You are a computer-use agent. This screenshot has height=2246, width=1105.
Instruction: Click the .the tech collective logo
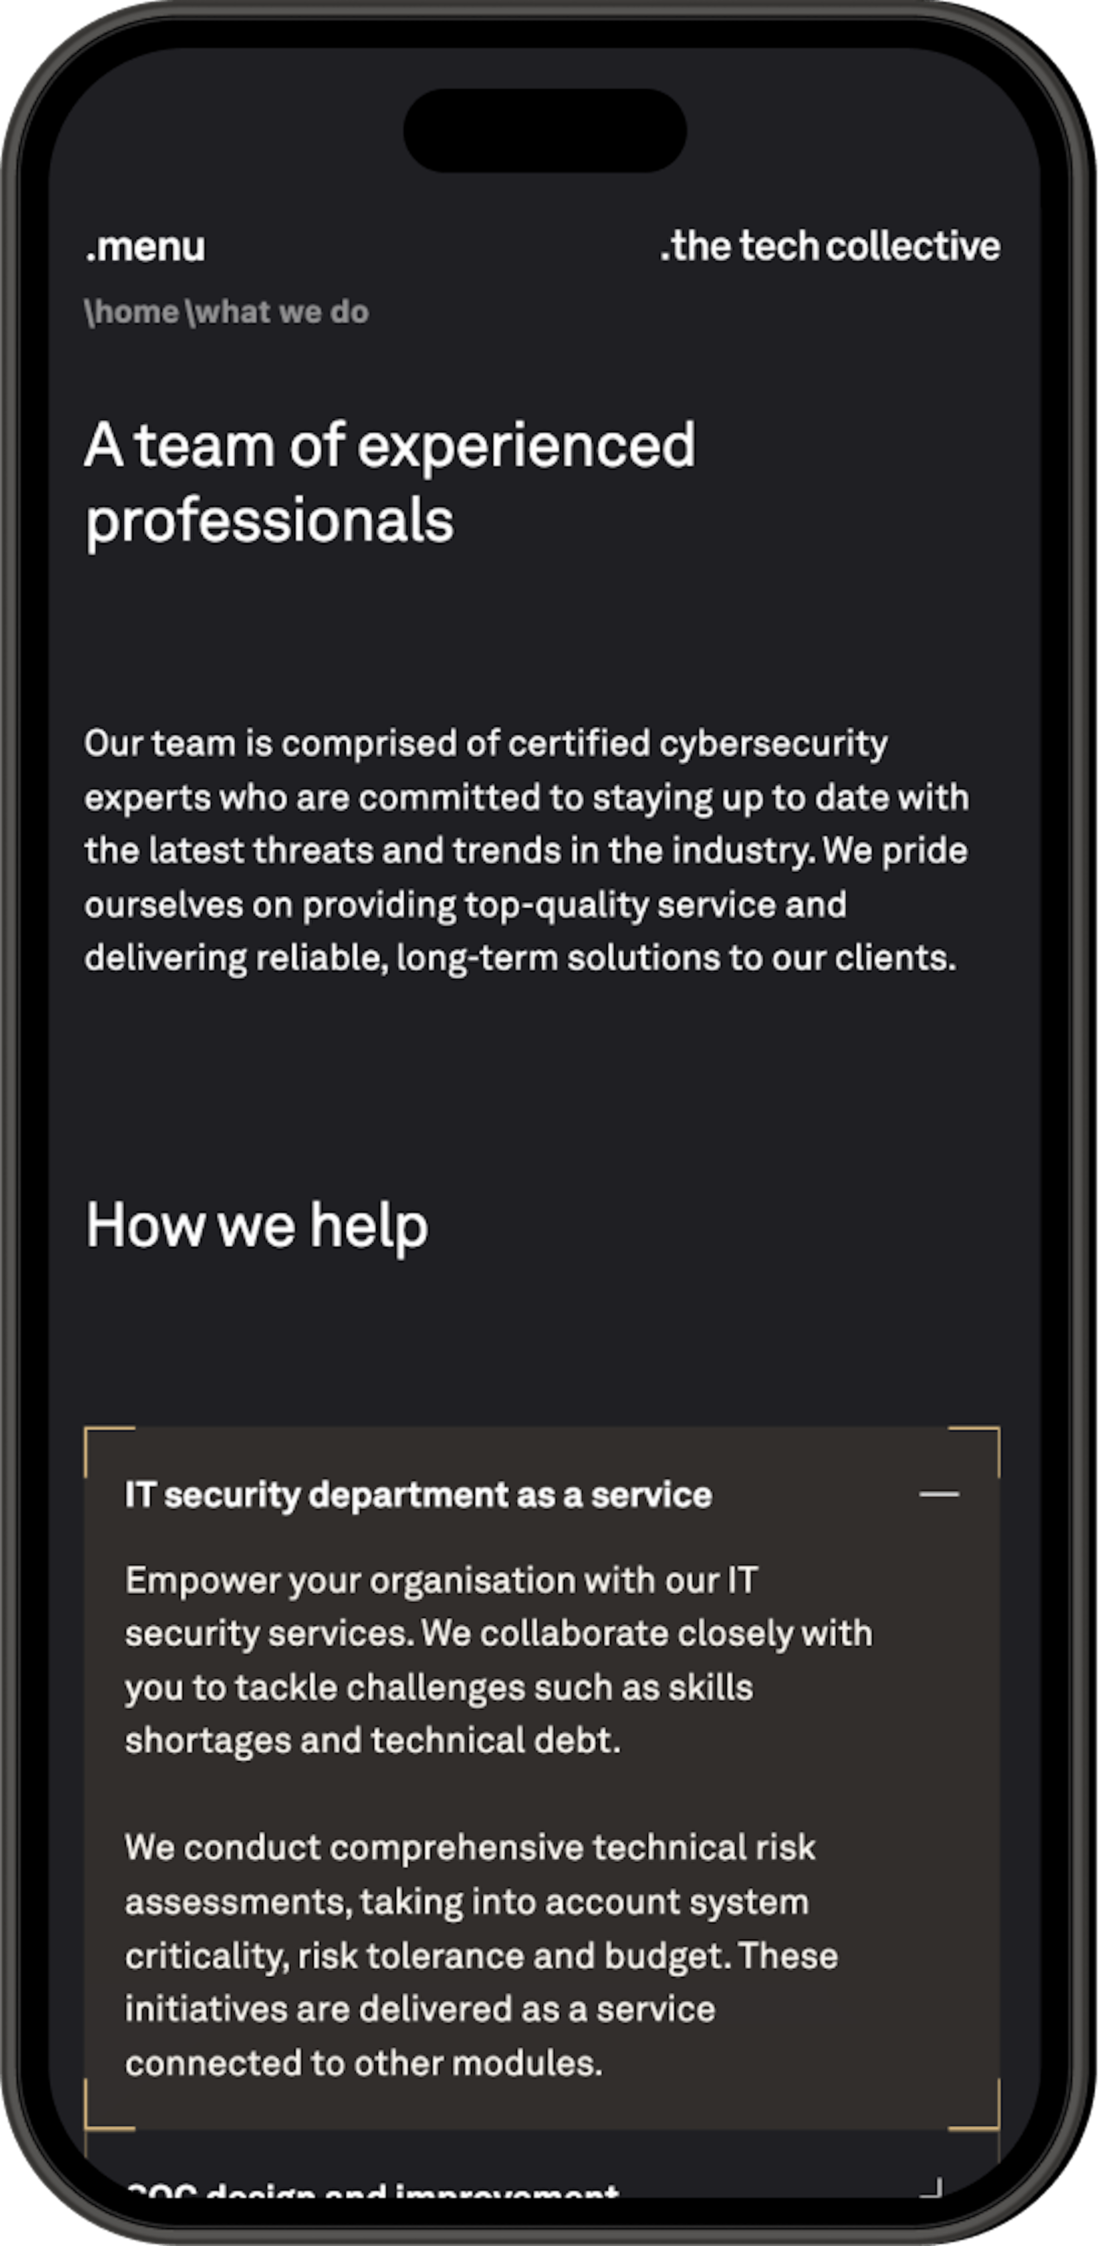click(x=830, y=247)
